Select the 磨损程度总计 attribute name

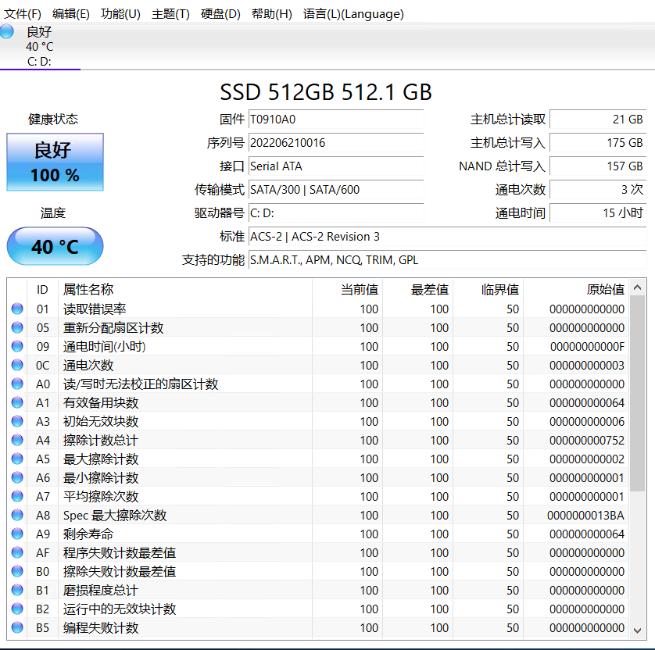tap(101, 591)
